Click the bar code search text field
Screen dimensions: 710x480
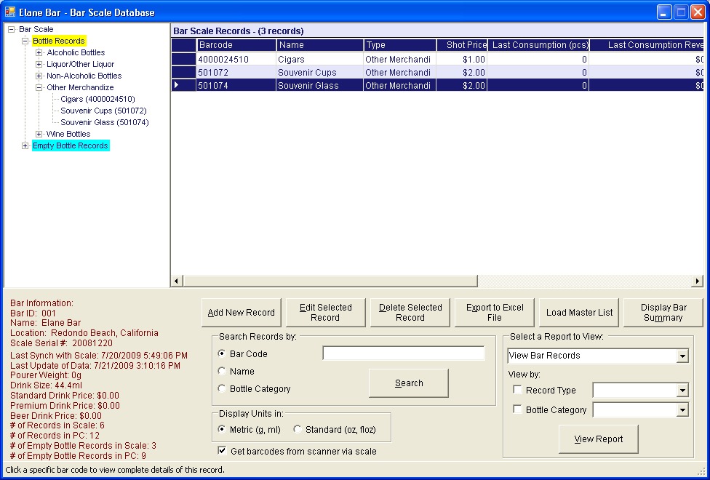(403, 353)
